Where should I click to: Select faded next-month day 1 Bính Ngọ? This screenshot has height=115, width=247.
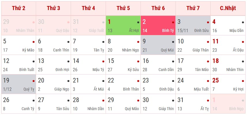point(228,104)
